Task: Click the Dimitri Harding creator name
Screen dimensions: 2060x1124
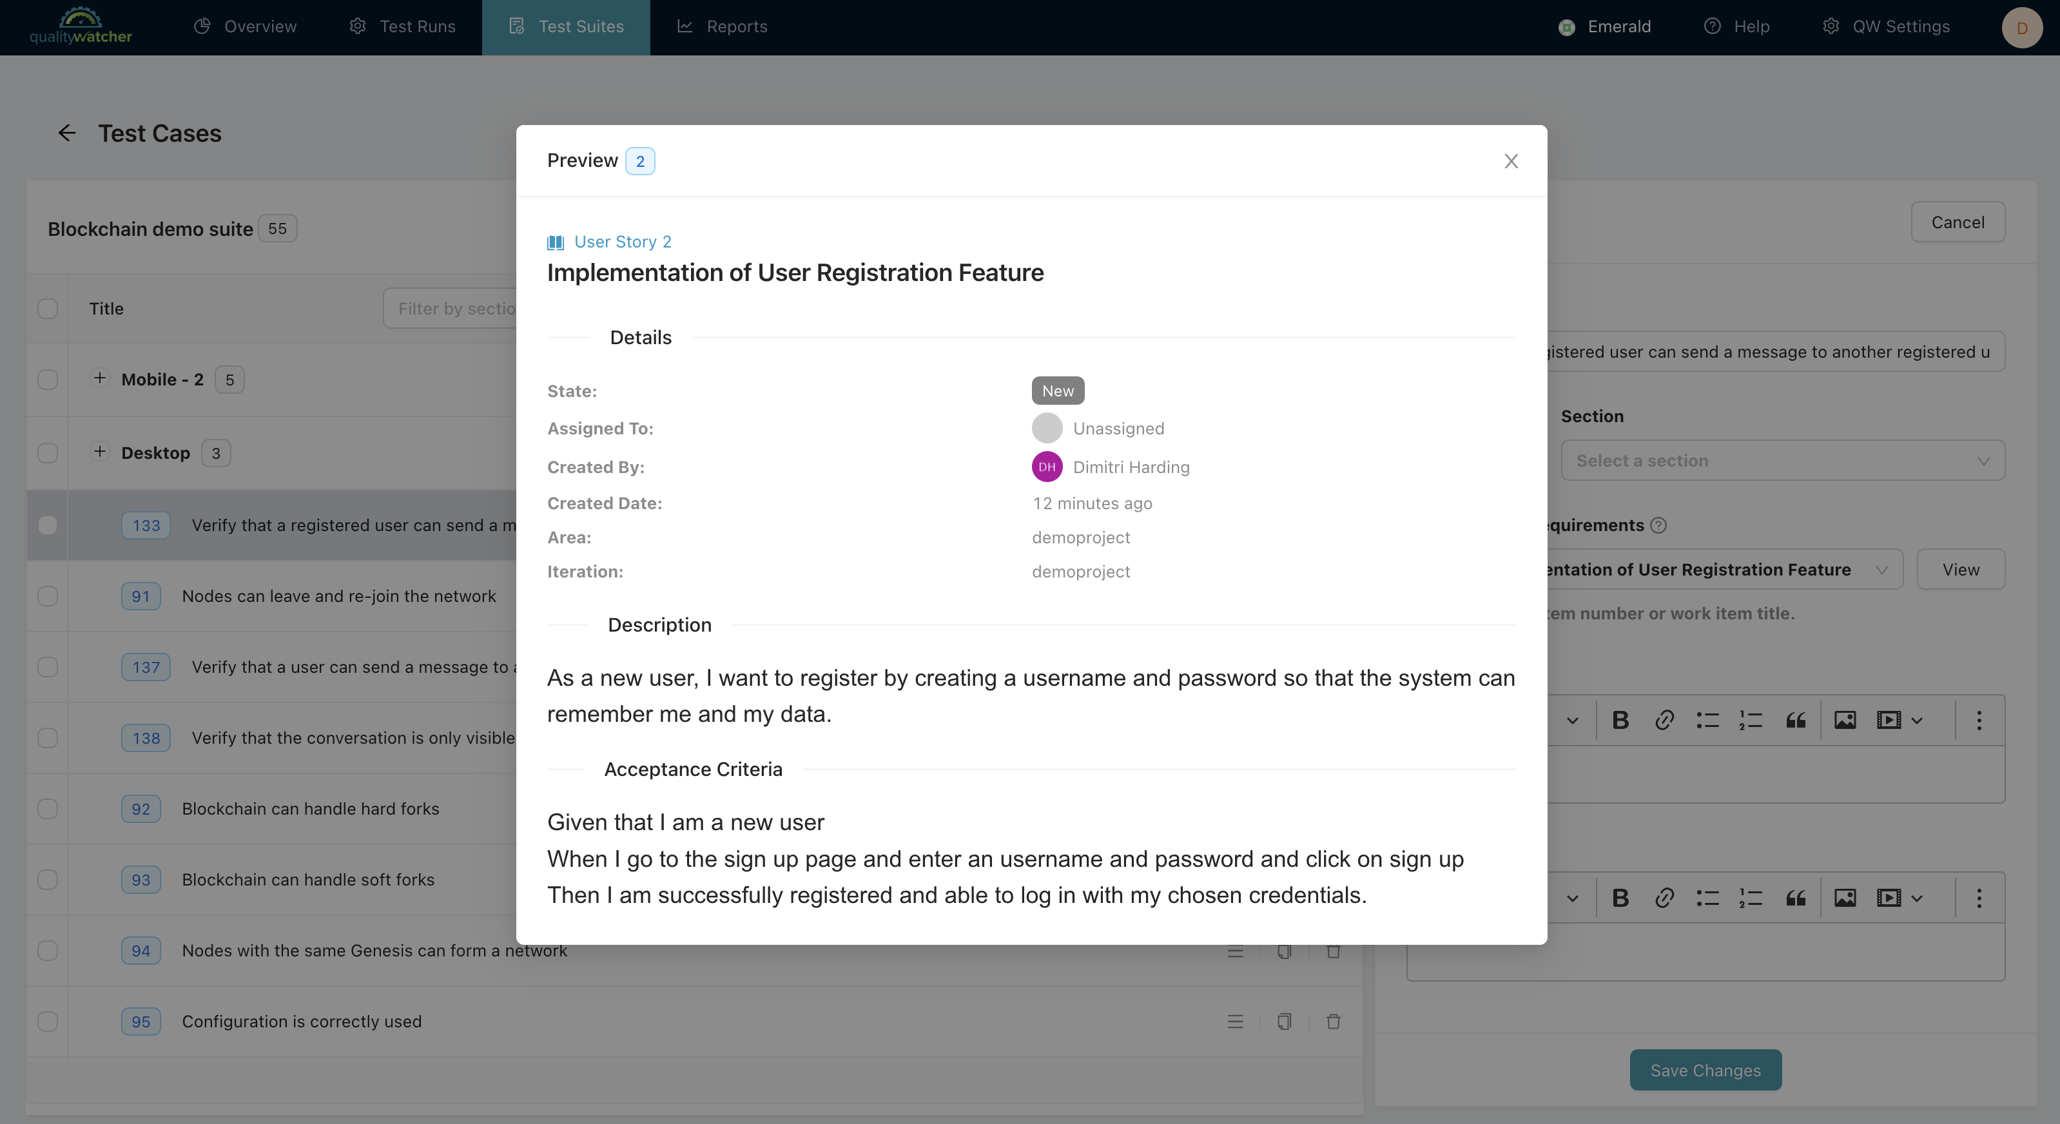Action: coord(1131,467)
